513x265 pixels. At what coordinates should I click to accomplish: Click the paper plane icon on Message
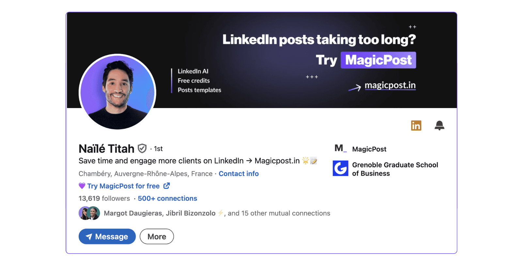[89, 237]
